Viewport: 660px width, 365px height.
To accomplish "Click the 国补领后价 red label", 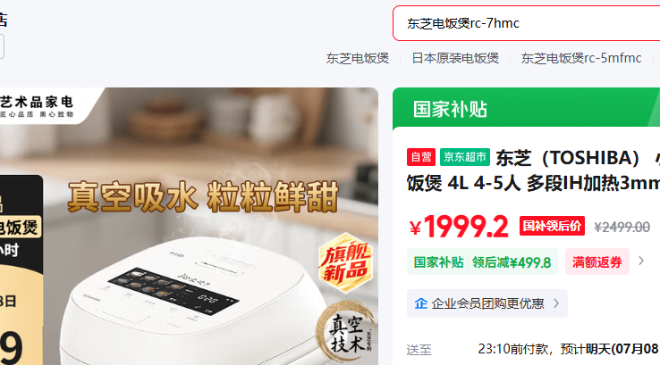I will (x=552, y=226).
